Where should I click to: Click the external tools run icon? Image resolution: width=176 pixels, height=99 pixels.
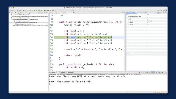coord(47,10)
